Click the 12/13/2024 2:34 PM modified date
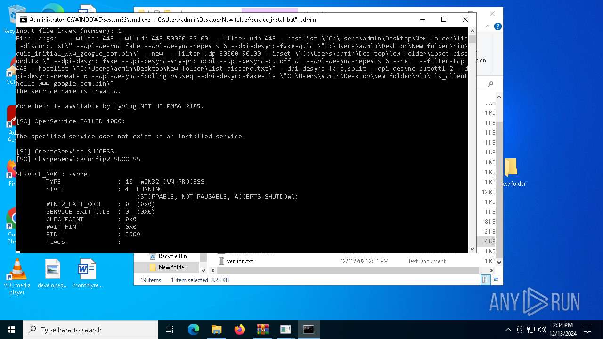Image resolution: width=603 pixels, height=339 pixels. (x=364, y=261)
